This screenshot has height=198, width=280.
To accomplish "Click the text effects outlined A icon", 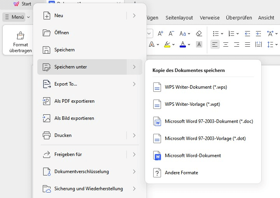I will (152, 44).
